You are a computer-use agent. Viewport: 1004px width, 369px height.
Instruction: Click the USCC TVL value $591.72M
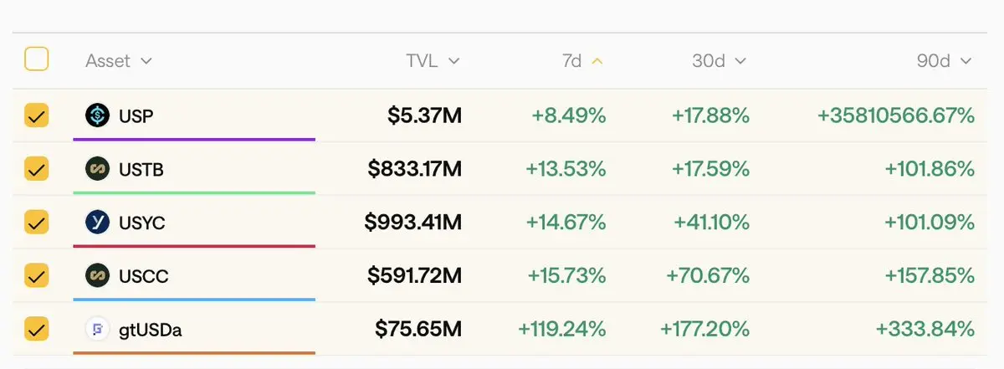pyautogui.click(x=415, y=275)
